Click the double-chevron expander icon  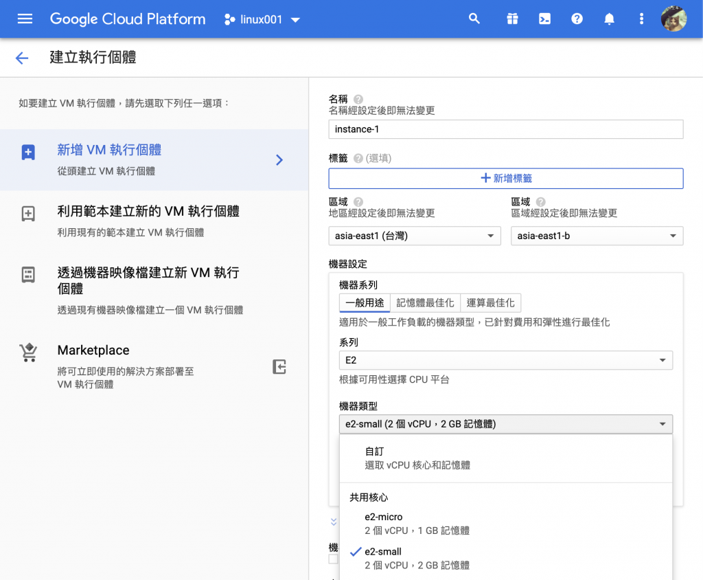(x=334, y=522)
